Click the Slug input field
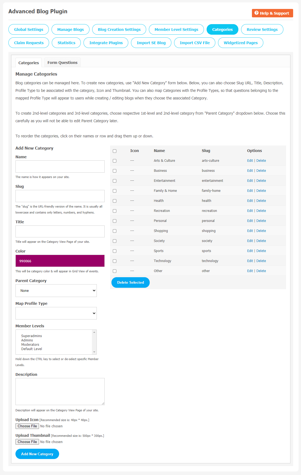The width and height of the screenshot is (301, 475). point(60,196)
